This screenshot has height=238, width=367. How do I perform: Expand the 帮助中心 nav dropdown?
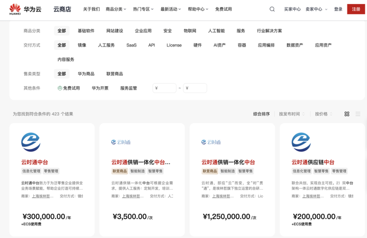click(198, 9)
